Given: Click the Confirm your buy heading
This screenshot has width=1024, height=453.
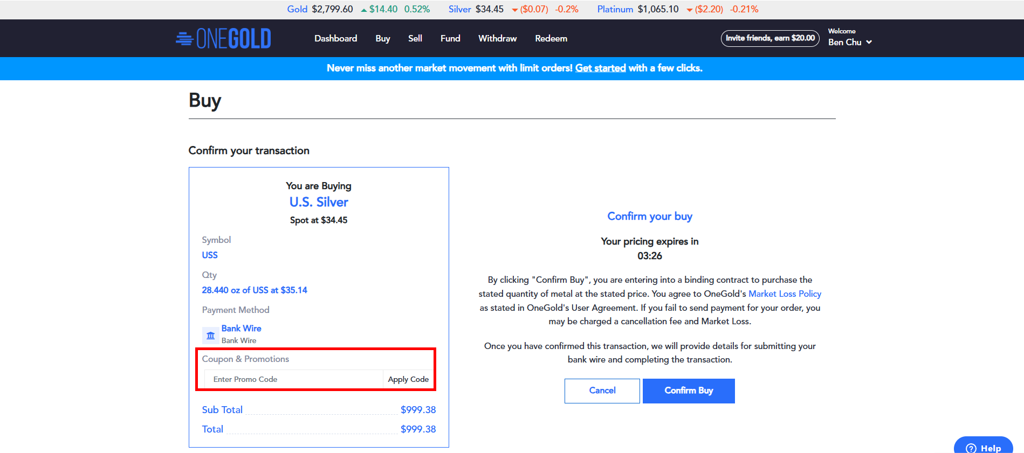Looking at the screenshot, I should coord(650,216).
